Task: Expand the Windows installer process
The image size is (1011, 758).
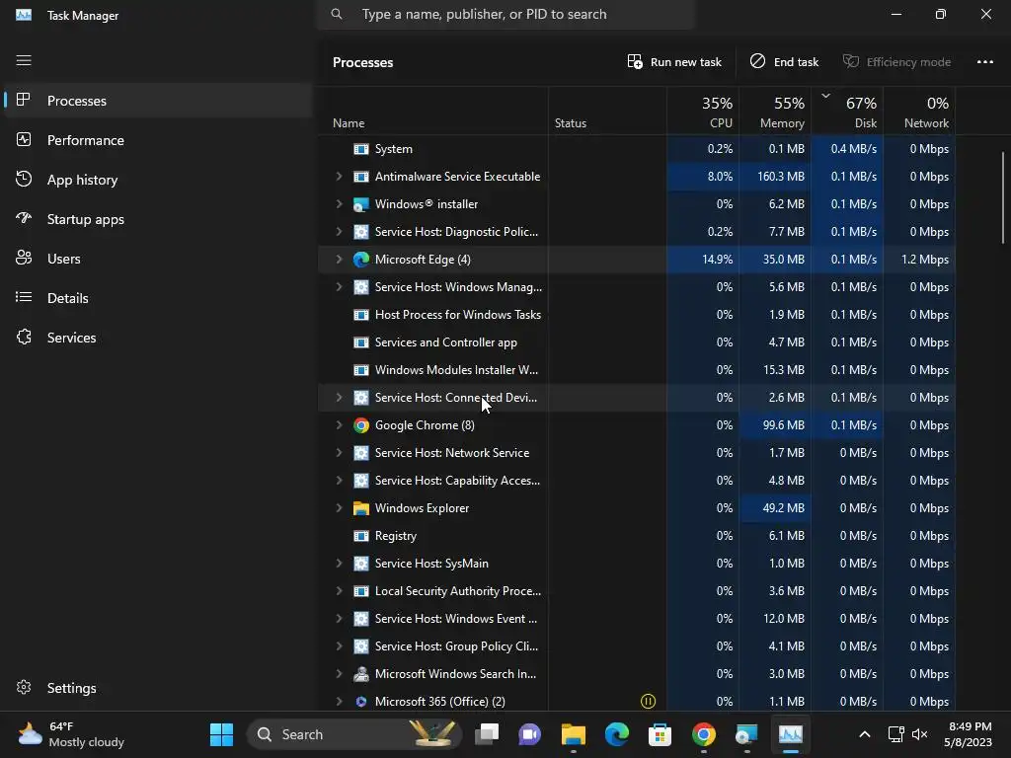Action: pyautogui.click(x=339, y=203)
